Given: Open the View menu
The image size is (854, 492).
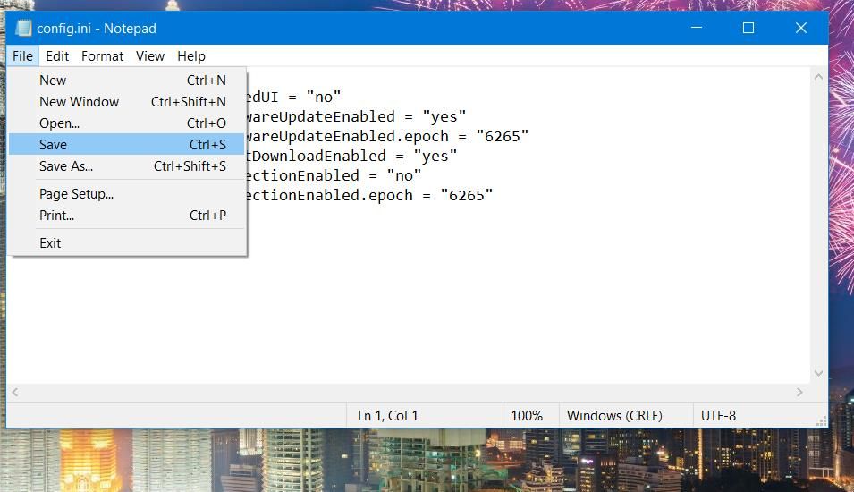Looking at the screenshot, I should [x=149, y=56].
